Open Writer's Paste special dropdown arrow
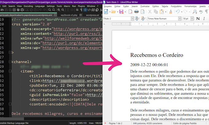This screenshot has width=209, height=125. [x=166, y=12]
